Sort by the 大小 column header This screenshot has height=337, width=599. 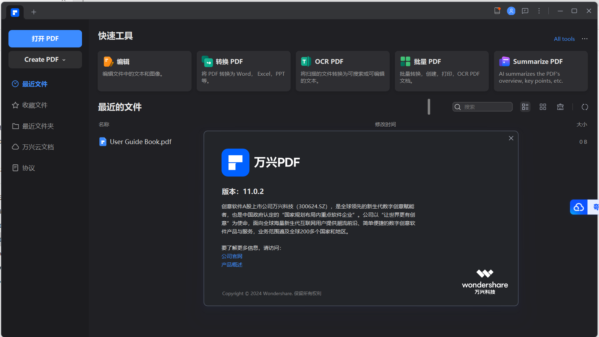point(582,125)
